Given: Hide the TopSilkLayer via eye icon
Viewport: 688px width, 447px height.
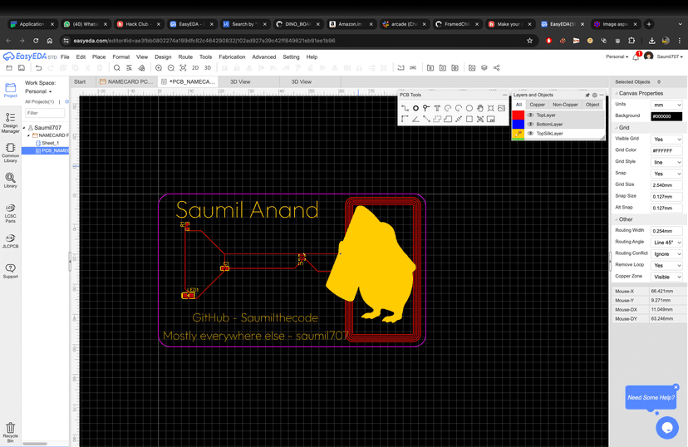Looking at the screenshot, I should [x=530, y=134].
